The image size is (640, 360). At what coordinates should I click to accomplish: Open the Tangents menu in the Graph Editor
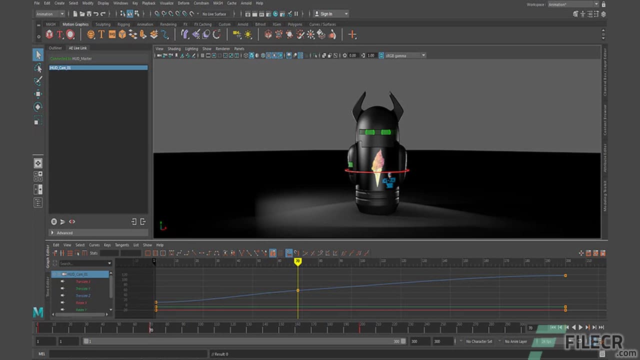tap(122, 245)
